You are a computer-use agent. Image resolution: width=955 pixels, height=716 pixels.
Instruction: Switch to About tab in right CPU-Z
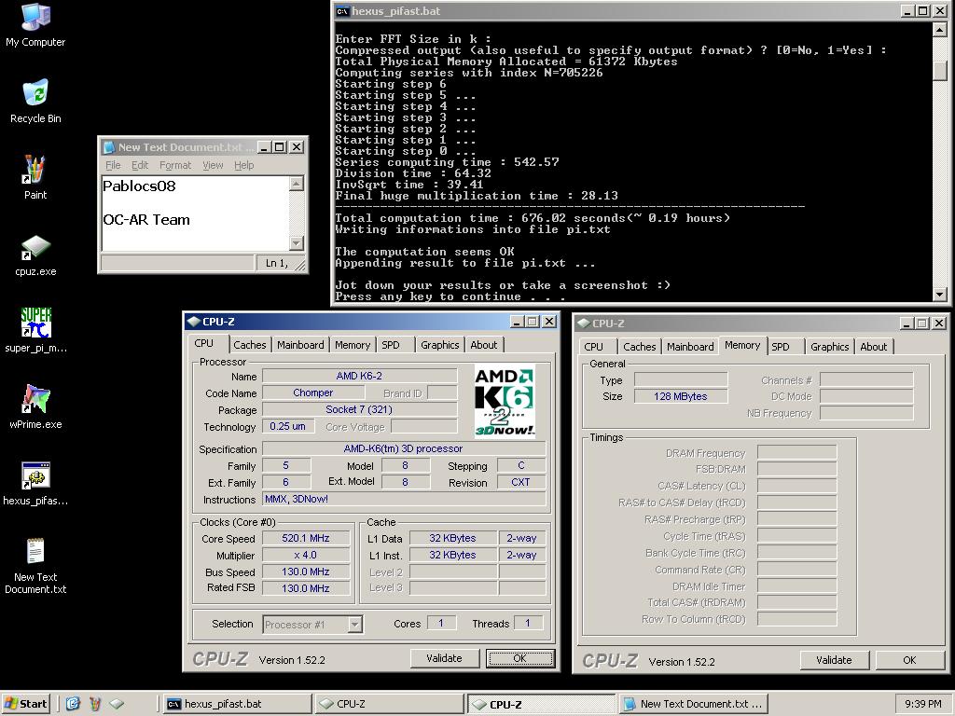point(873,347)
